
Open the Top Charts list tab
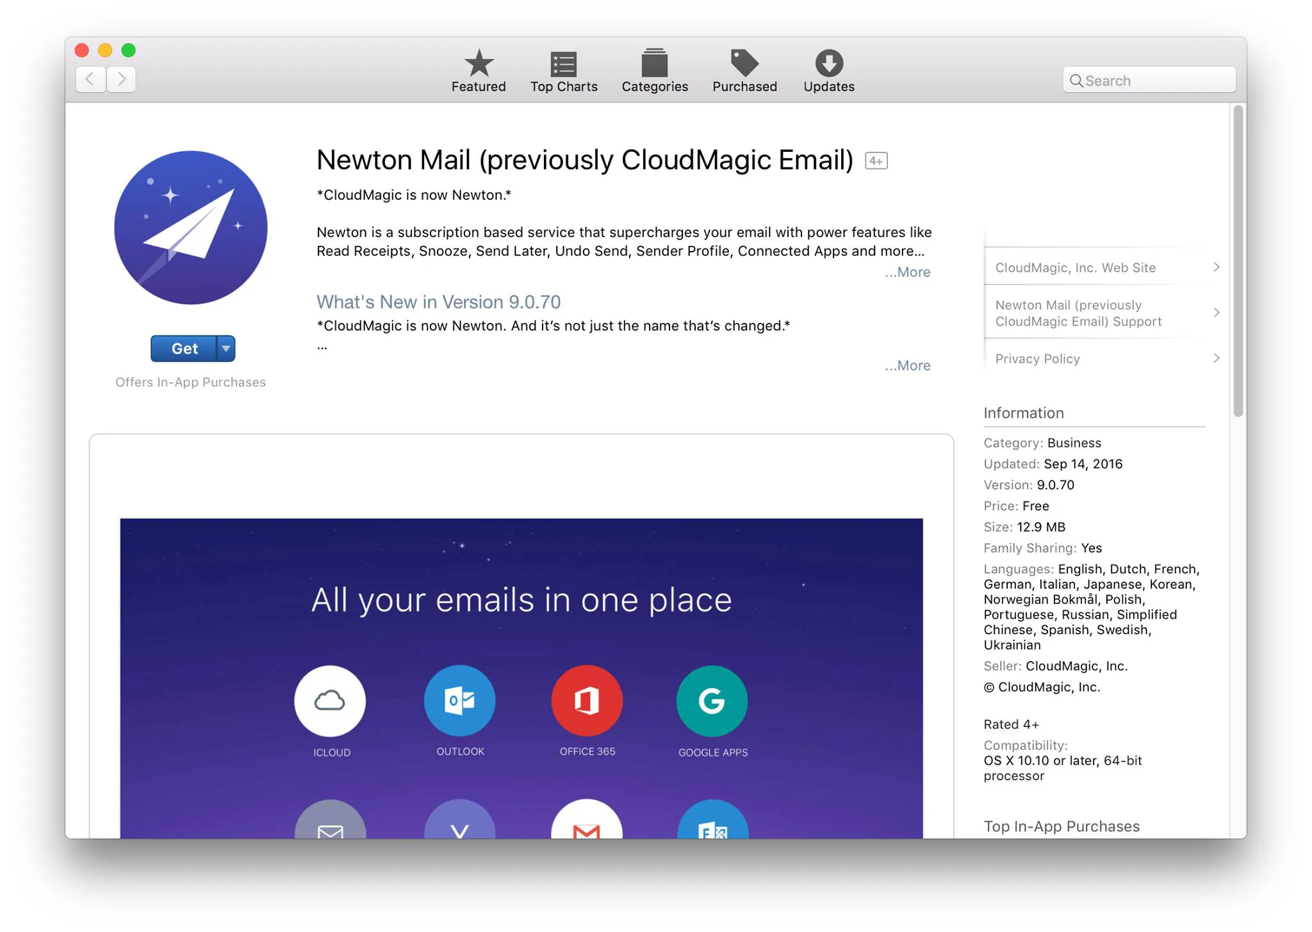(564, 70)
